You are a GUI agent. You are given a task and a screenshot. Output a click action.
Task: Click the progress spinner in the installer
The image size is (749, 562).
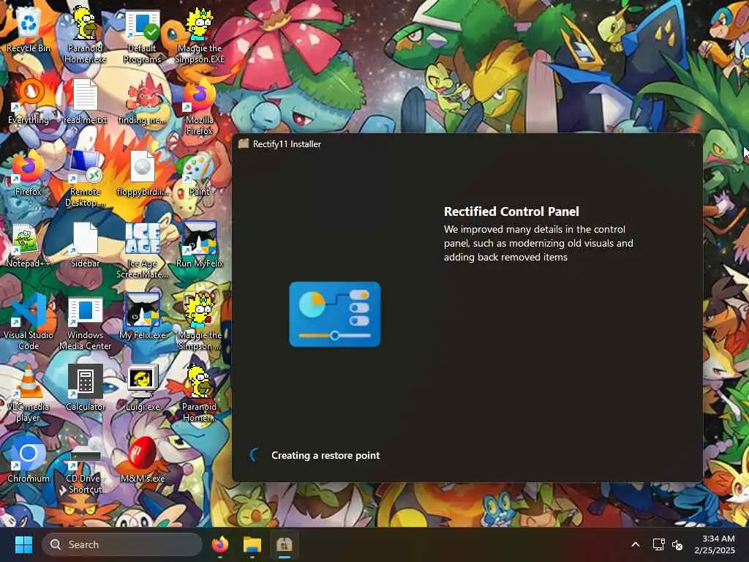pos(254,455)
